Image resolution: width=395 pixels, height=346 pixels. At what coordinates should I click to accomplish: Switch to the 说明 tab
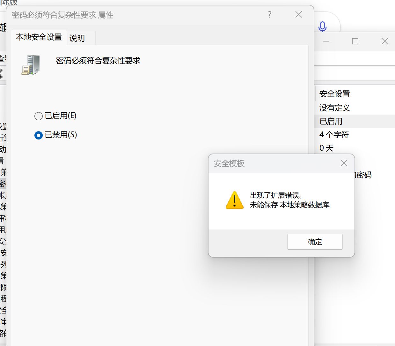(77, 38)
